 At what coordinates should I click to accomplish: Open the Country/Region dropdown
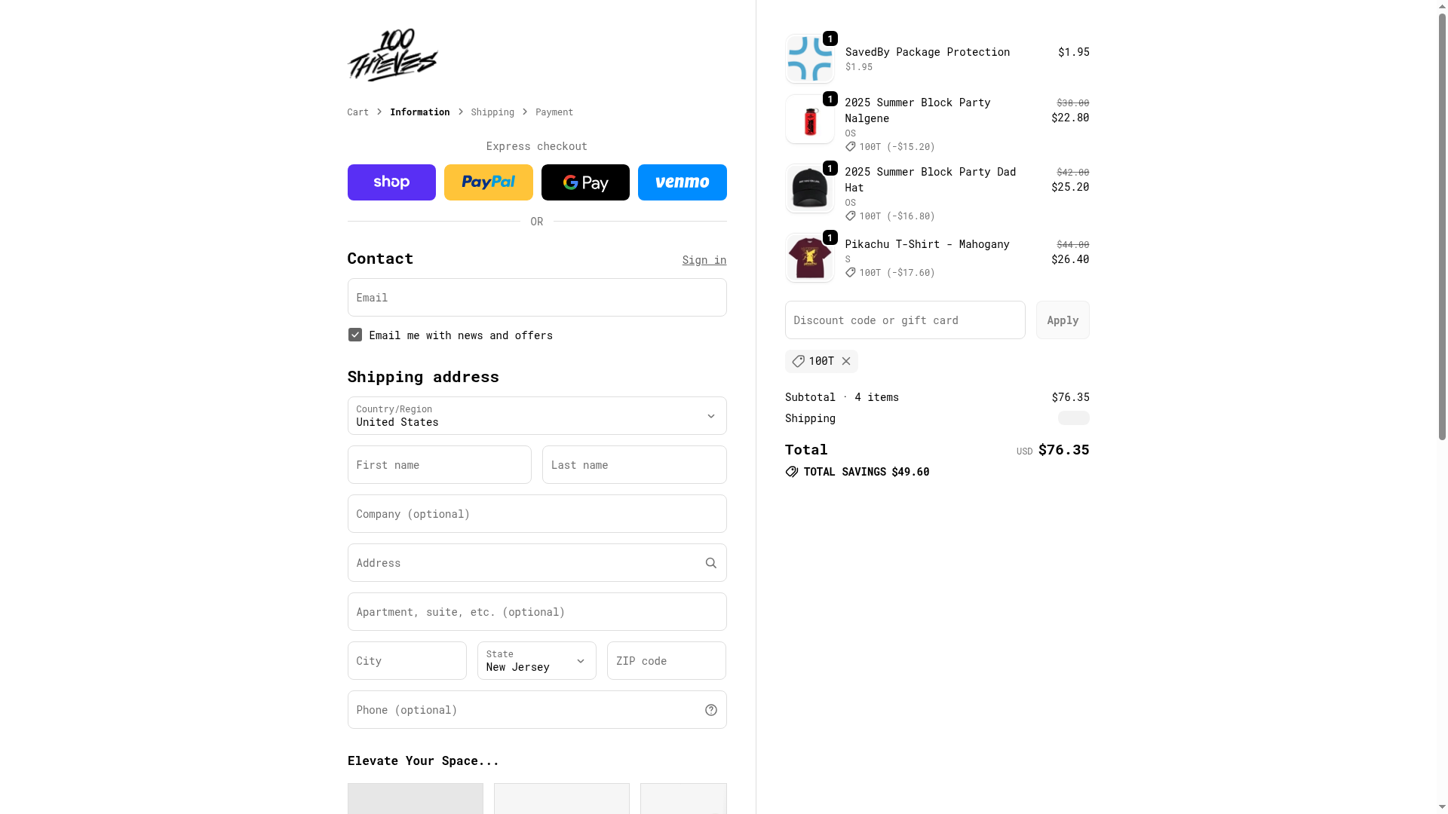[x=537, y=416]
